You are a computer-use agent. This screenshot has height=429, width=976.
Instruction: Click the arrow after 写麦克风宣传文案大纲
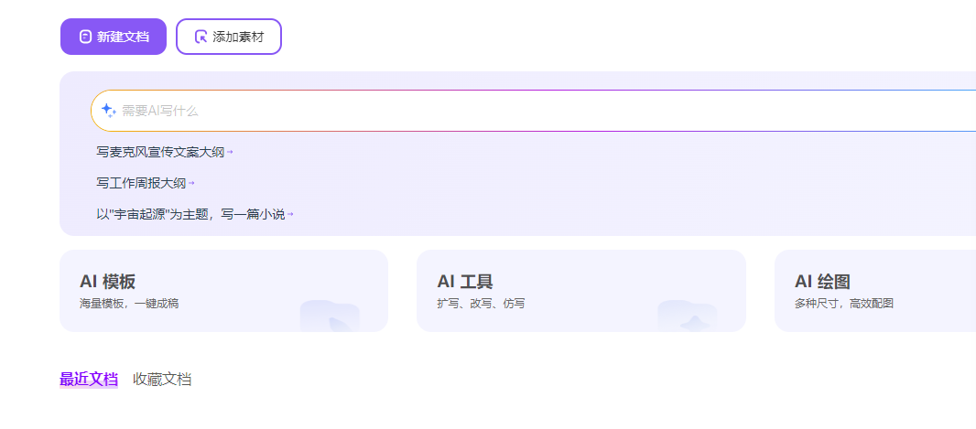click(x=230, y=152)
